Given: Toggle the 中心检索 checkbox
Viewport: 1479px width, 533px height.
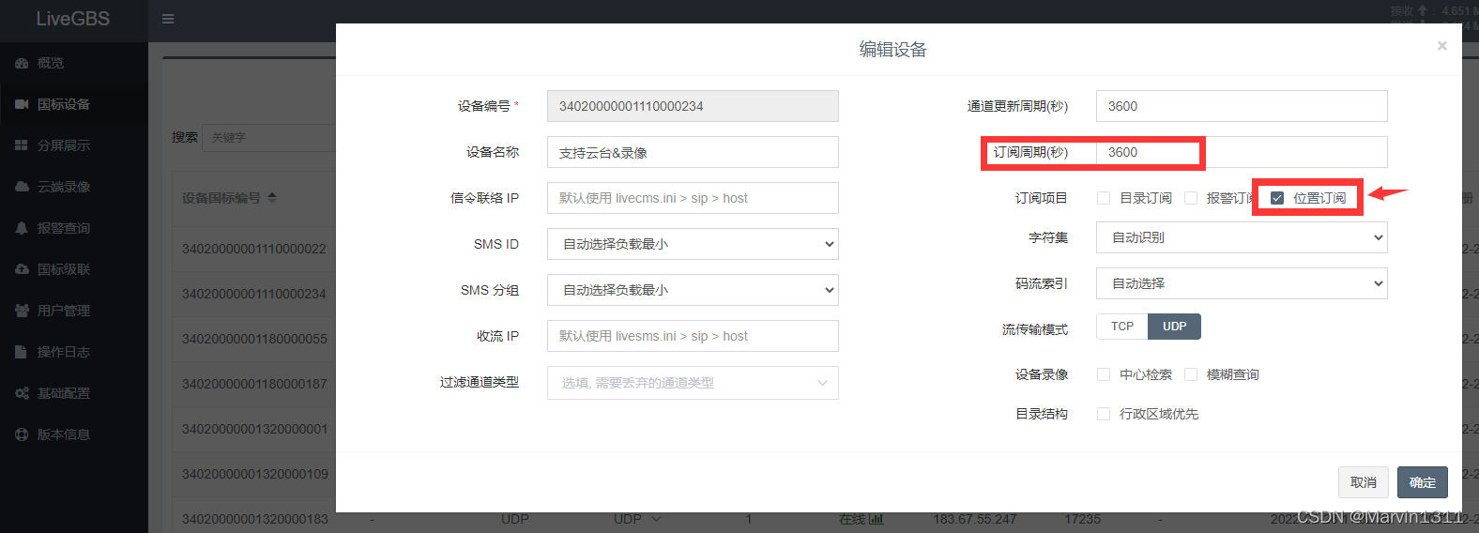Looking at the screenshot, I should click(1104, 374).
